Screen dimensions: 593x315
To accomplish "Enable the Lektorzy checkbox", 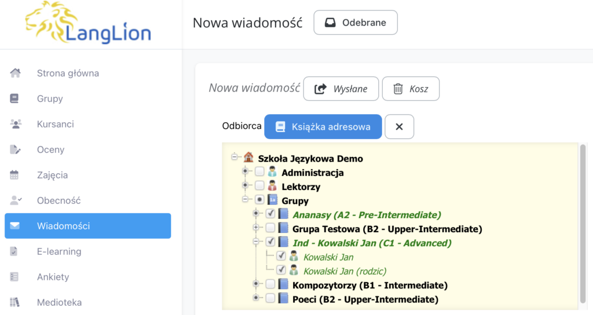I will (259, 186).
